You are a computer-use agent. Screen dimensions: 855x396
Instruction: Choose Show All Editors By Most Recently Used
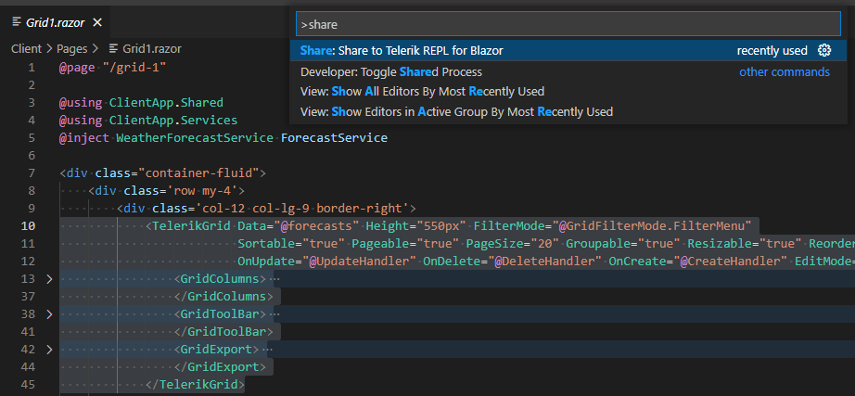pos(568,92)
